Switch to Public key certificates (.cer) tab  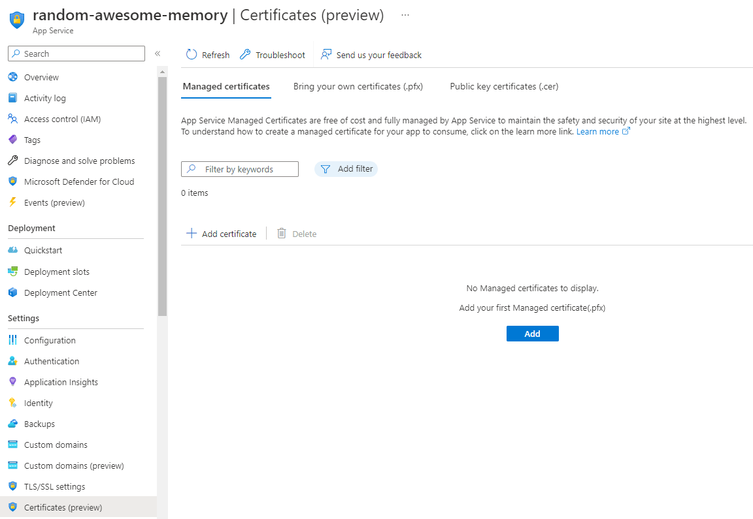(x=504, y=86)
